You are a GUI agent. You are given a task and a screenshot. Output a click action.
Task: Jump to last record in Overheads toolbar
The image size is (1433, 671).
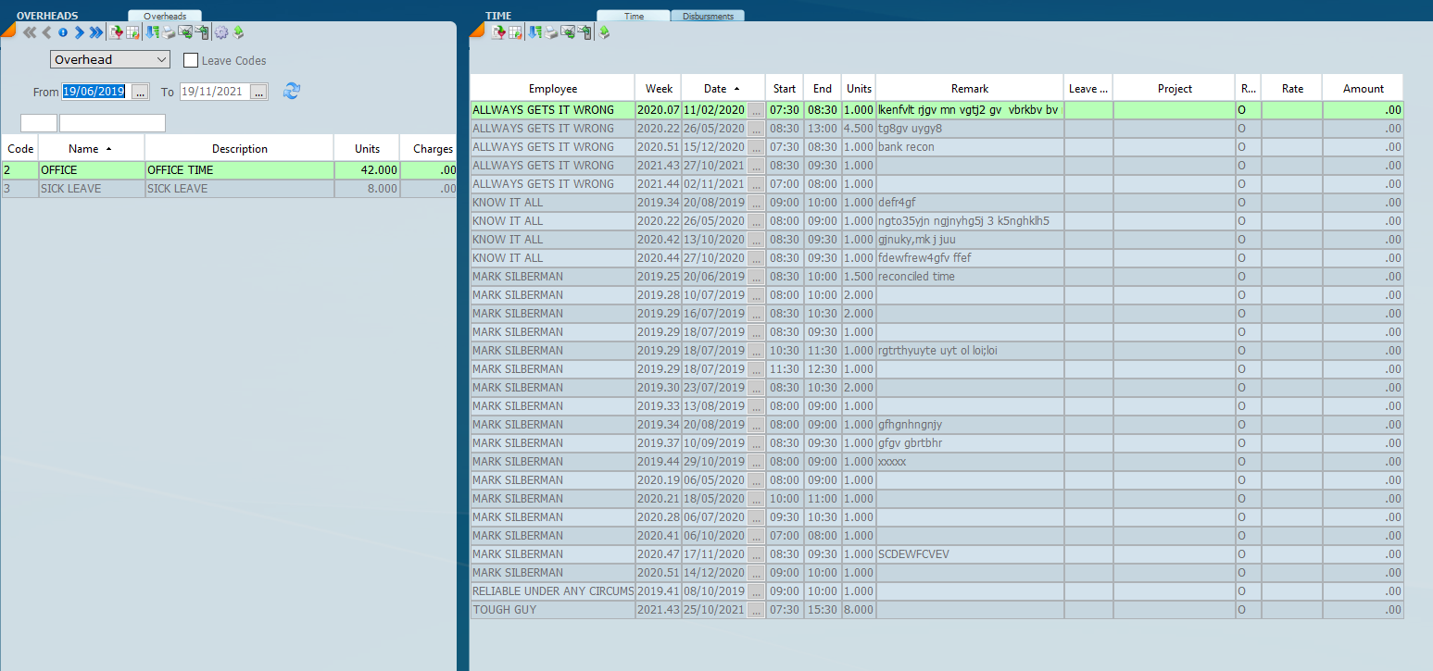95,32
